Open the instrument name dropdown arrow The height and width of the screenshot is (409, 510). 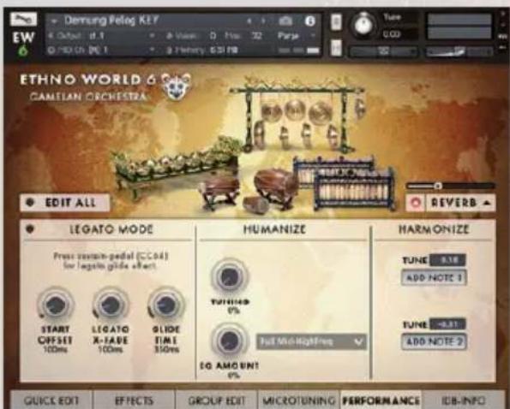point(54,21)
